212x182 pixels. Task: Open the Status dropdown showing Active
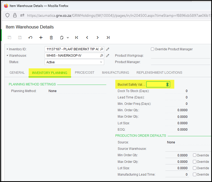[x=74, y=62]
